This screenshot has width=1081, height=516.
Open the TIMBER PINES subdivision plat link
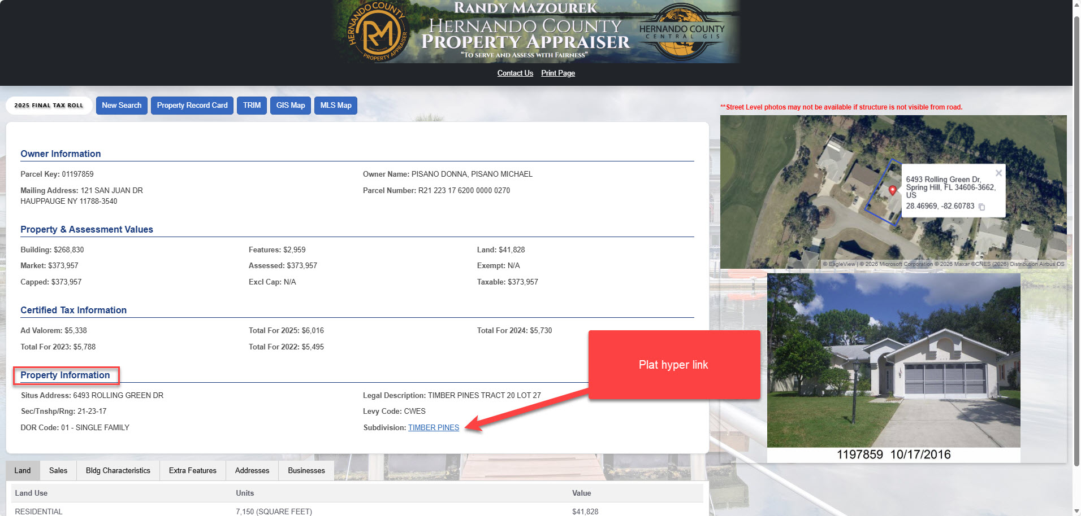434,427
